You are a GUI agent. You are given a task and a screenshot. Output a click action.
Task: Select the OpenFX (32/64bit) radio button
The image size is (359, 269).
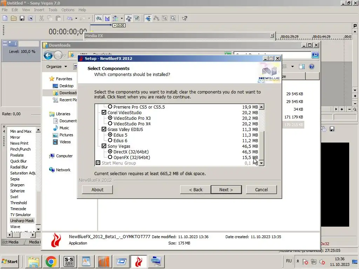[x=110, y=157]
